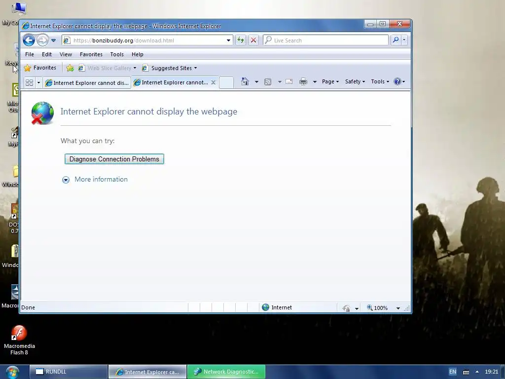The image size is (505, 379).
Task: Open the Tools command bar menu
Action: point(380,81)
